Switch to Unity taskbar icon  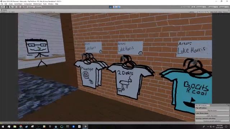tap(86, 126)
